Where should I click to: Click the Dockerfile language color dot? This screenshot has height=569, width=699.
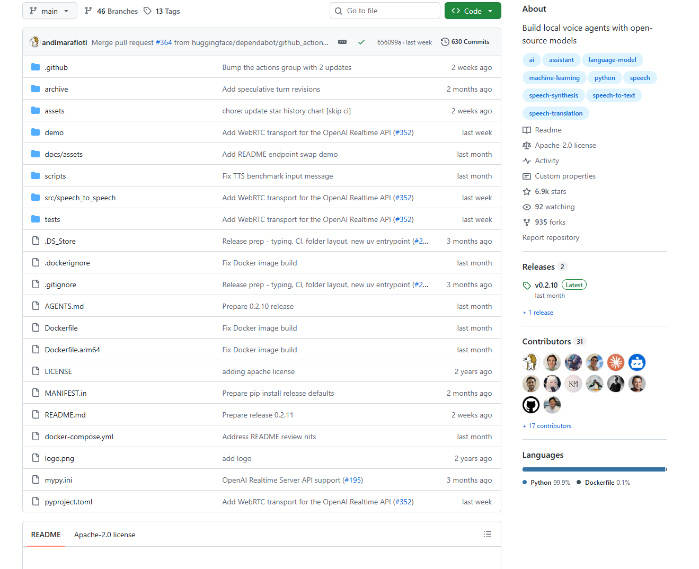(579, 482)
